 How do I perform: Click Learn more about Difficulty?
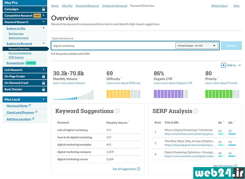124,83
